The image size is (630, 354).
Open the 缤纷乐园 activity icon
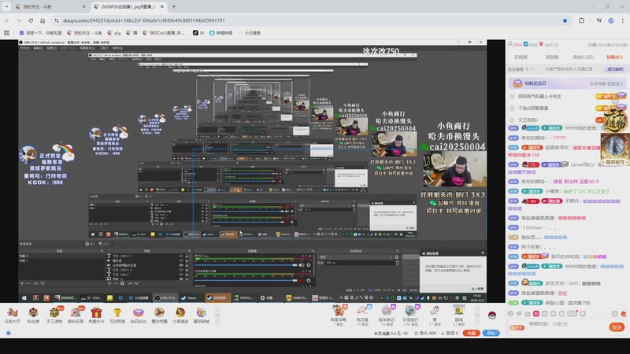pyautogui.click(x=75, y=315)
